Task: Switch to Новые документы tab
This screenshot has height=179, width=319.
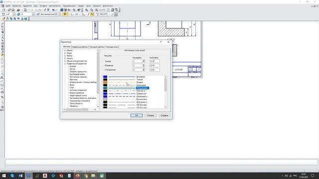Action: tap(80, 47)
